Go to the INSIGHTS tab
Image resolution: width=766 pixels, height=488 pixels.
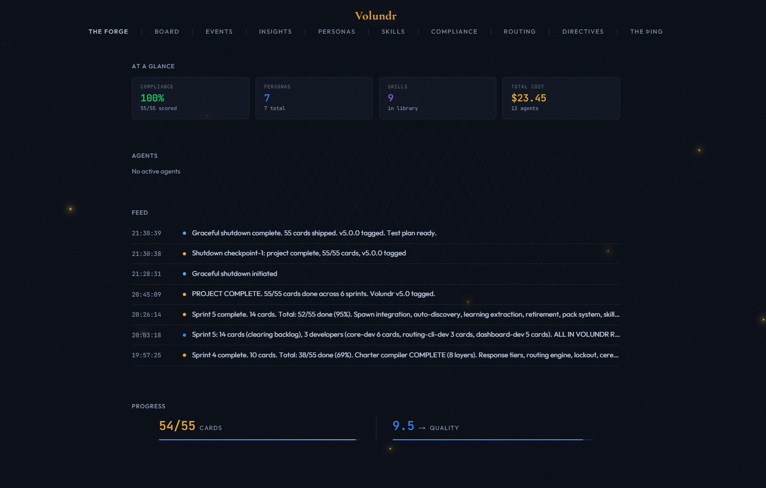coord(275,31)
